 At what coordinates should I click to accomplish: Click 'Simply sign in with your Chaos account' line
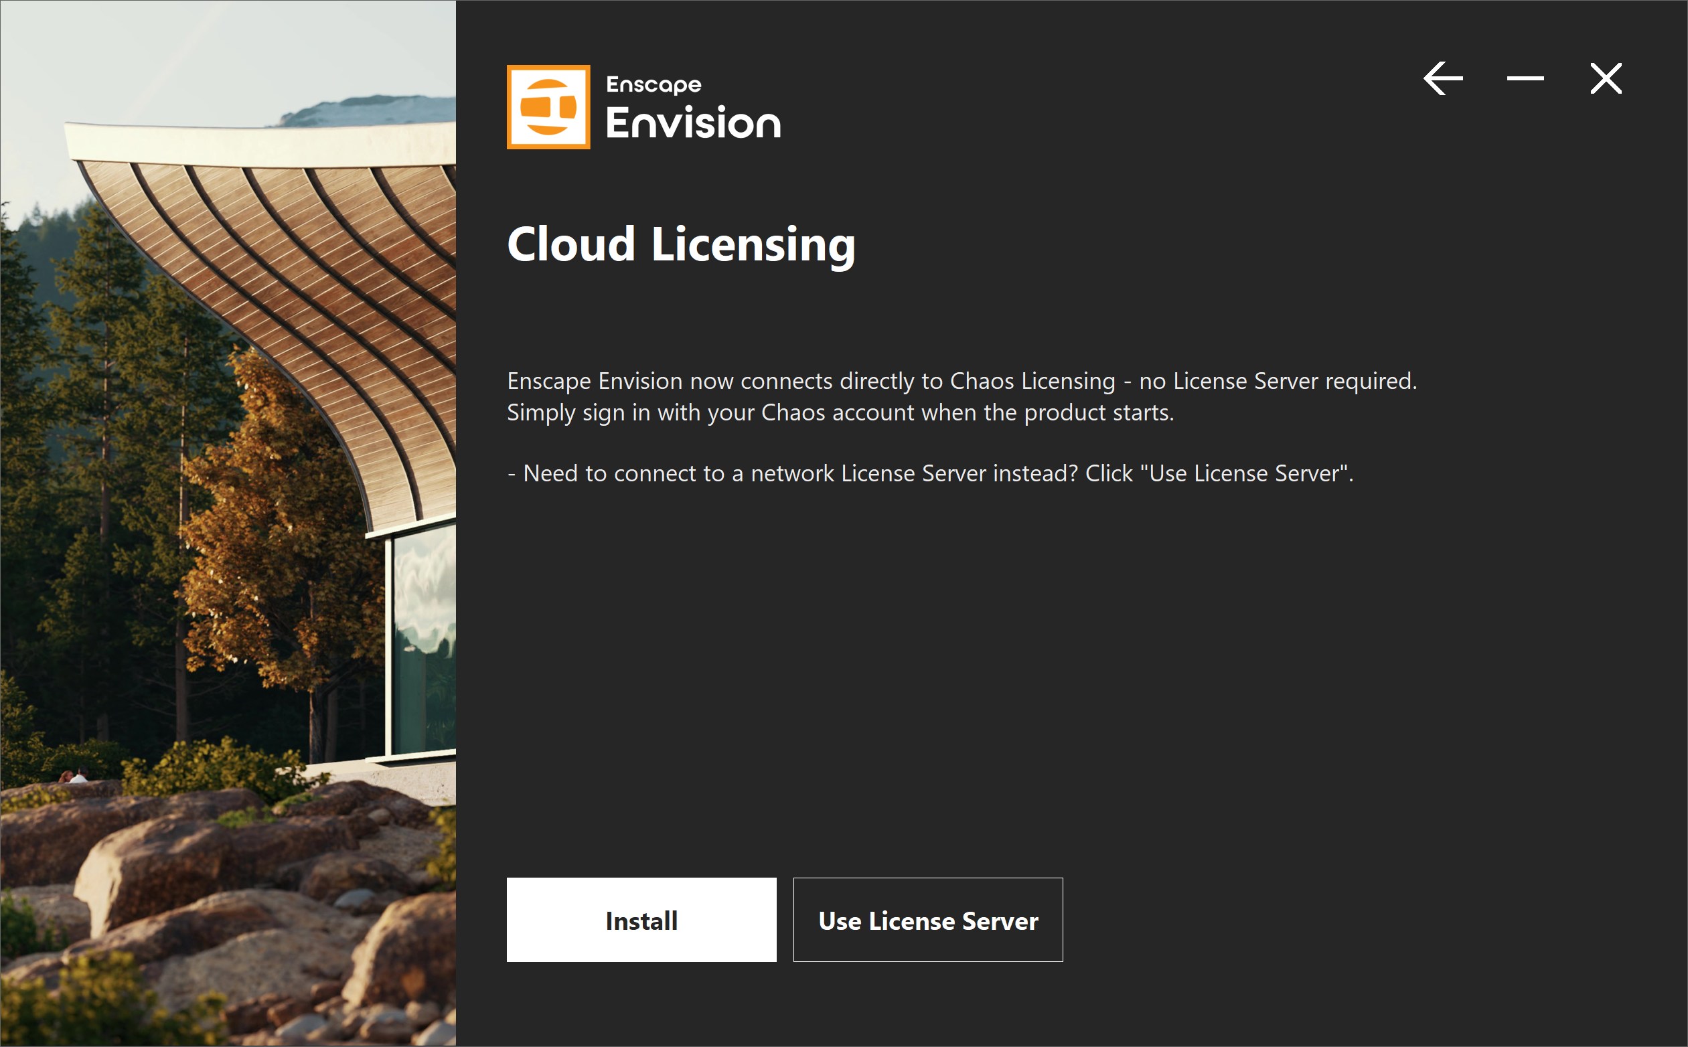[840, 412]
